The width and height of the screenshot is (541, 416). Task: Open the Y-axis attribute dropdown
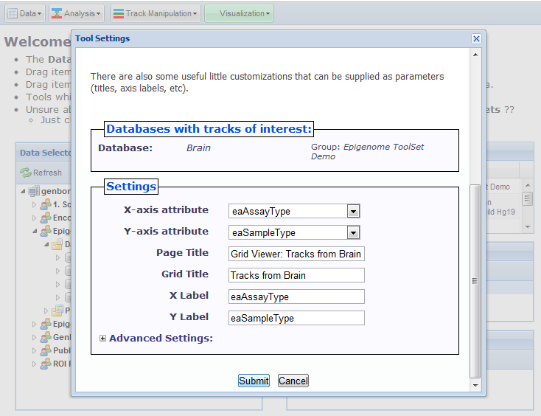tap(353, 233)
